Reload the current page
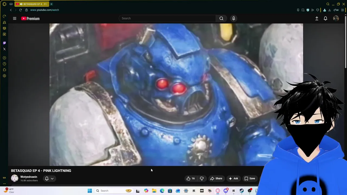 [x=20, y=10]
